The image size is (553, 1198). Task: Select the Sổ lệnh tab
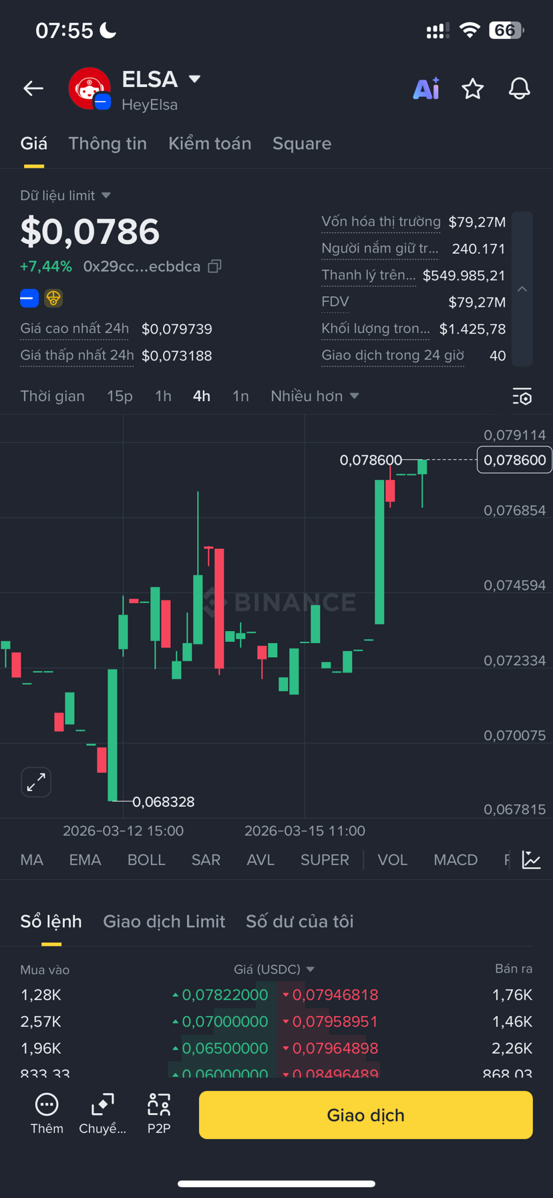coord(51,921)
